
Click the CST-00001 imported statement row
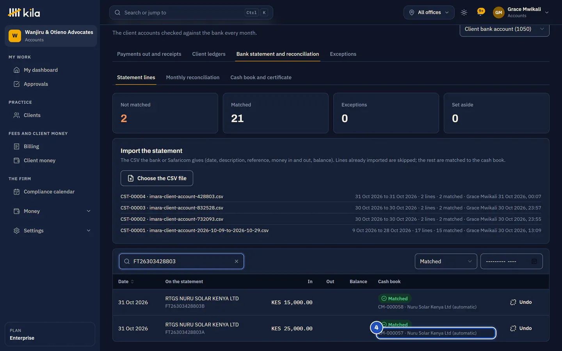[331, 230]
